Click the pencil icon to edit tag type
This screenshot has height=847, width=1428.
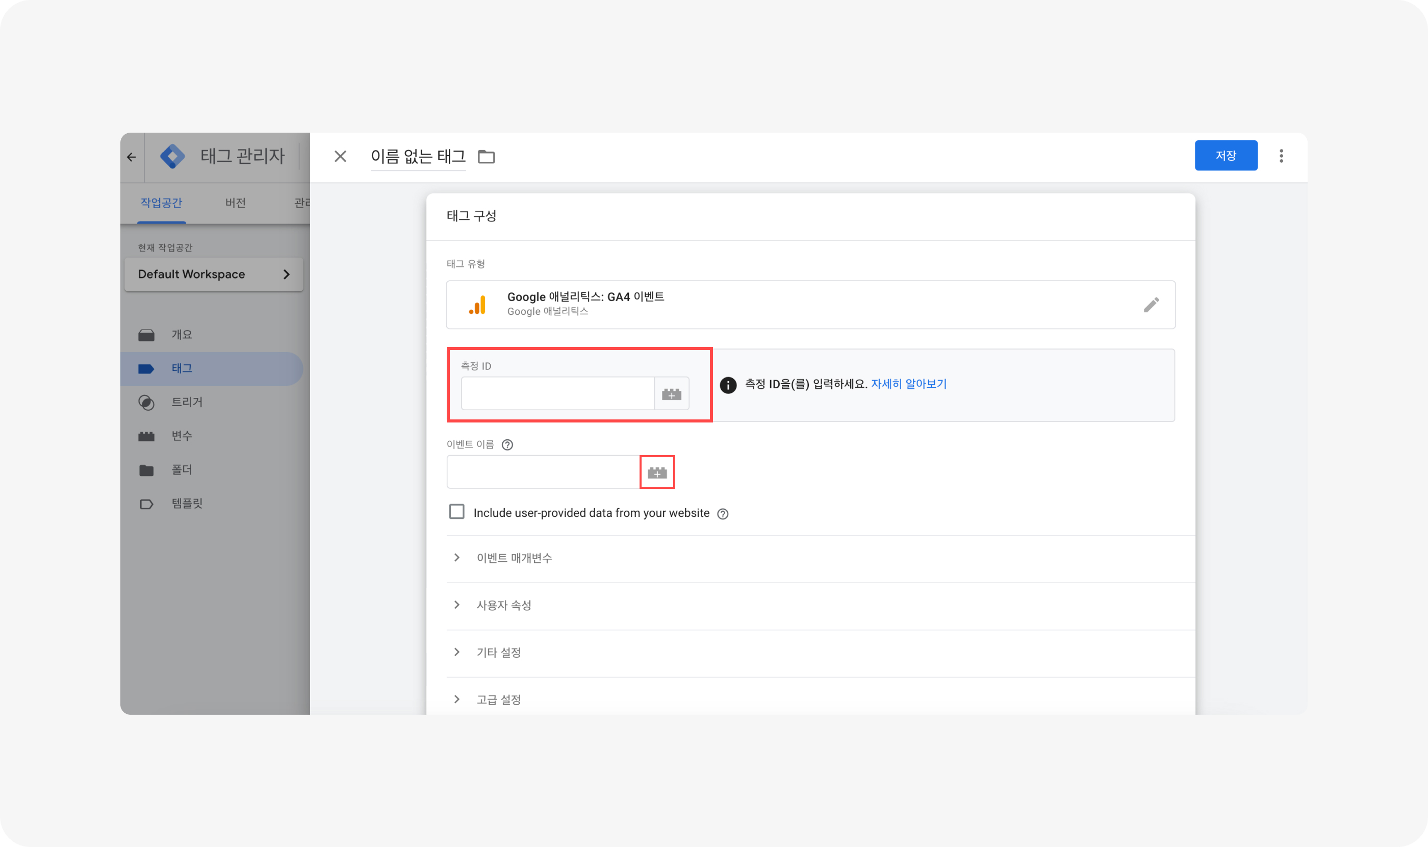coord(1151,305)
